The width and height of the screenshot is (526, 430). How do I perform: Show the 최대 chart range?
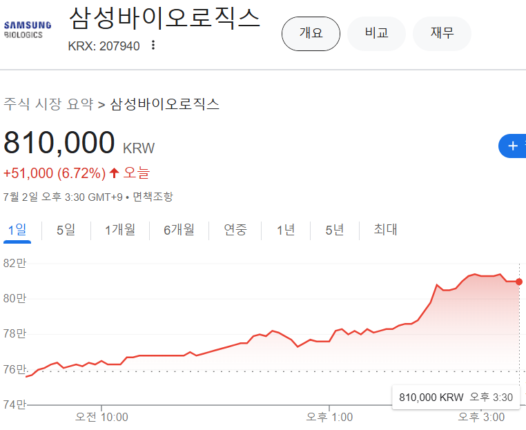click(x=385, y=230)
